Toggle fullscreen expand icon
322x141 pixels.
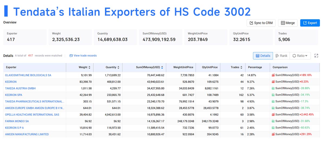316,56
